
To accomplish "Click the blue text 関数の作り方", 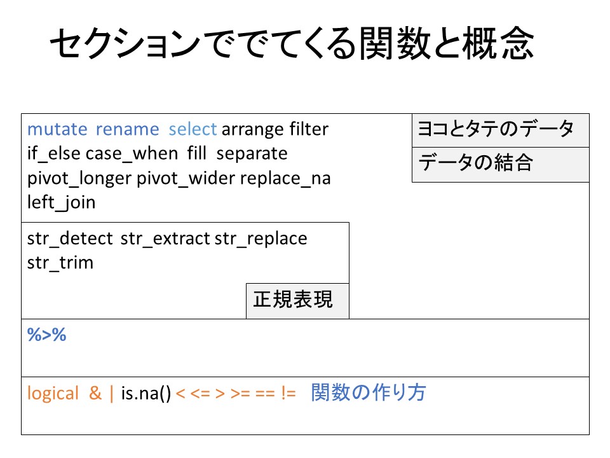I will pos(368,393).
